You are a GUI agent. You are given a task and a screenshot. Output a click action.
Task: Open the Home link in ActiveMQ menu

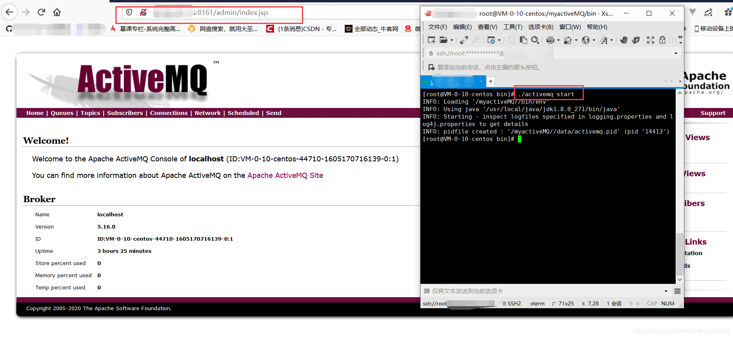tap(35, 113)
